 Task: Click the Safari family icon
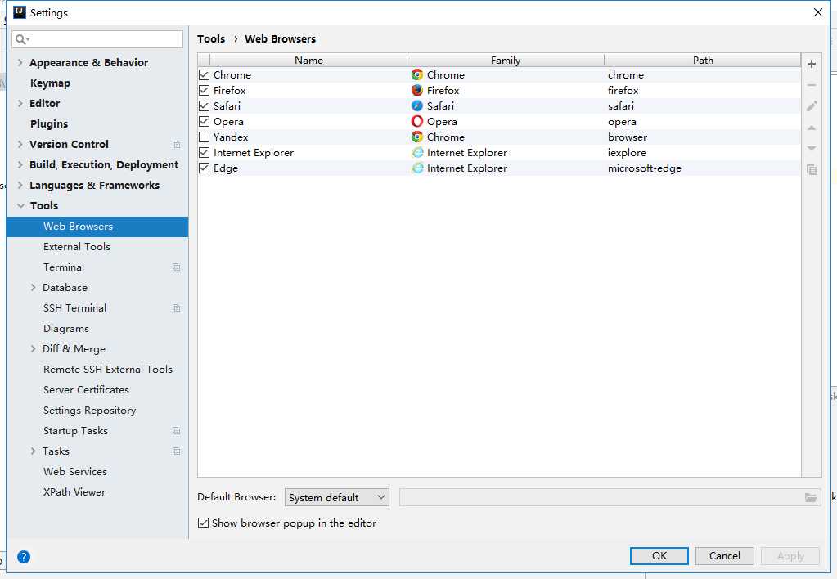pyautogui.click(x=417, y=105)
